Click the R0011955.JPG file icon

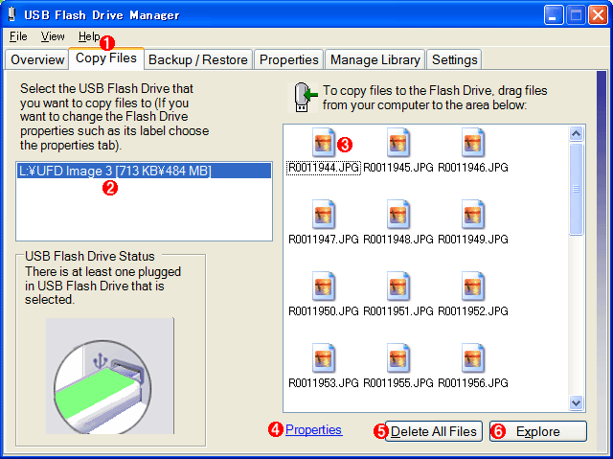click(x=398, y=358)
